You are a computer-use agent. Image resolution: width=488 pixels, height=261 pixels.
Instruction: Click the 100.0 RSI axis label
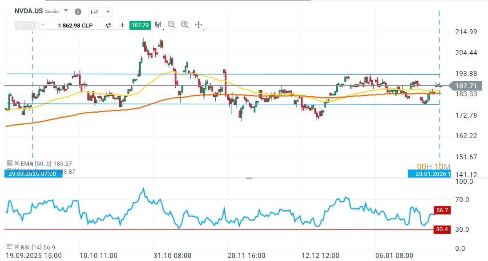(464, 182)
